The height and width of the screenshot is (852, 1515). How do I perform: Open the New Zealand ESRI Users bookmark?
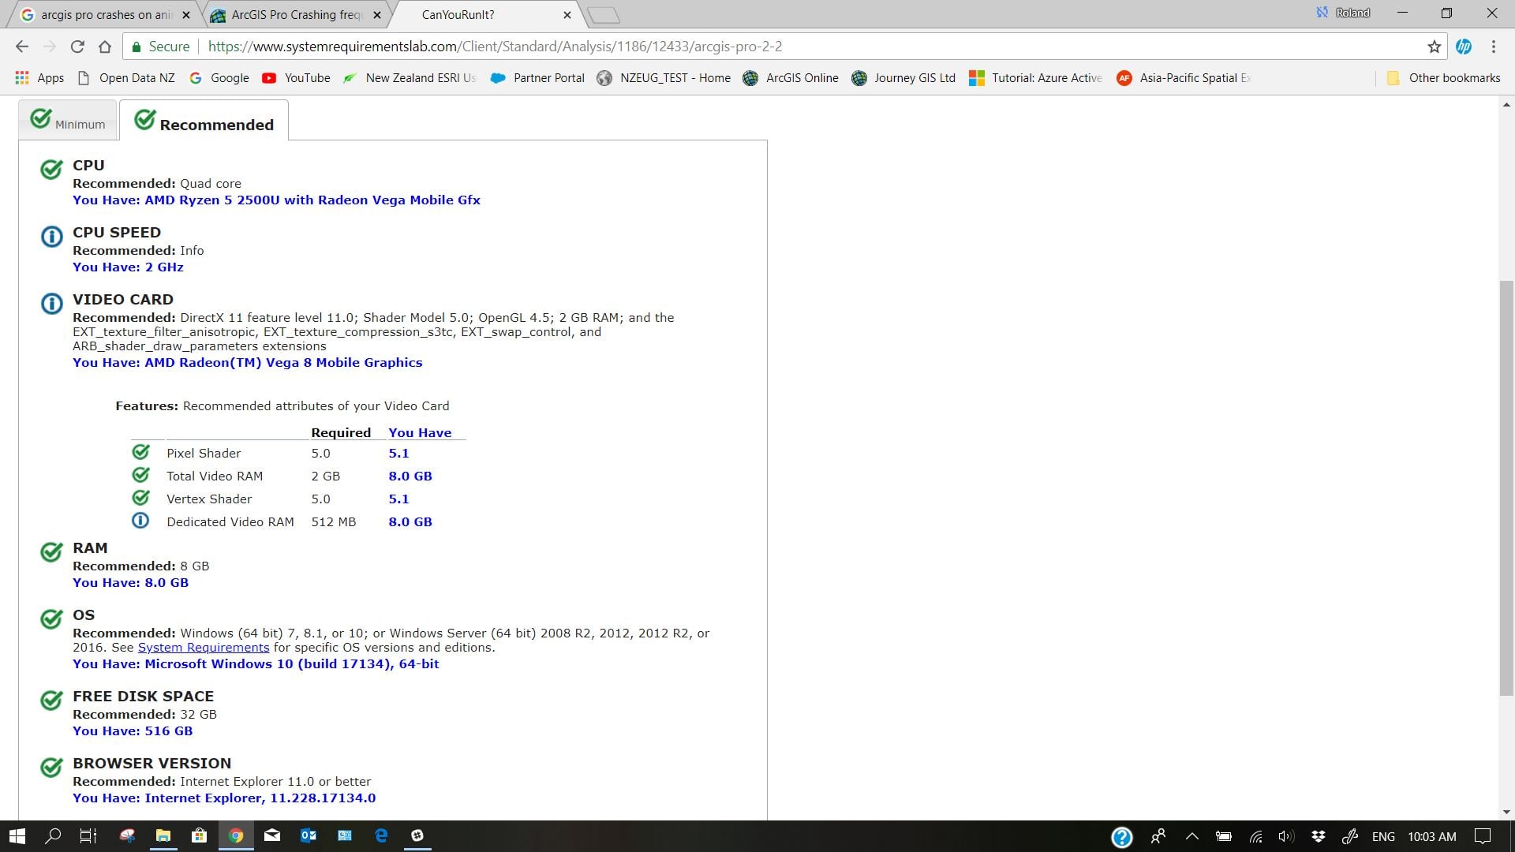[x=410, y=78]
